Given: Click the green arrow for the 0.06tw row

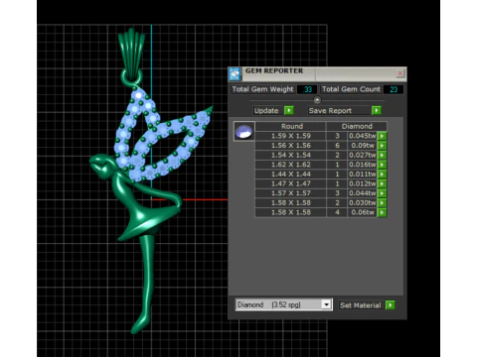Looking at the screenshot, I should click(x=382, y=212).
